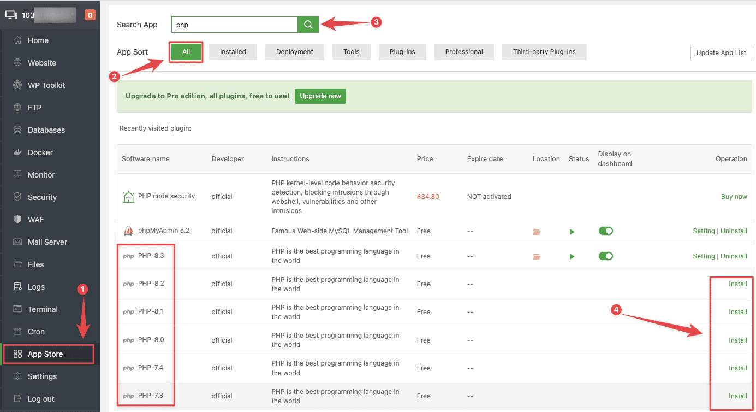Click the PHP-8.2 php logo icon
Screen dimensions: 756x412
click(128, 284)
